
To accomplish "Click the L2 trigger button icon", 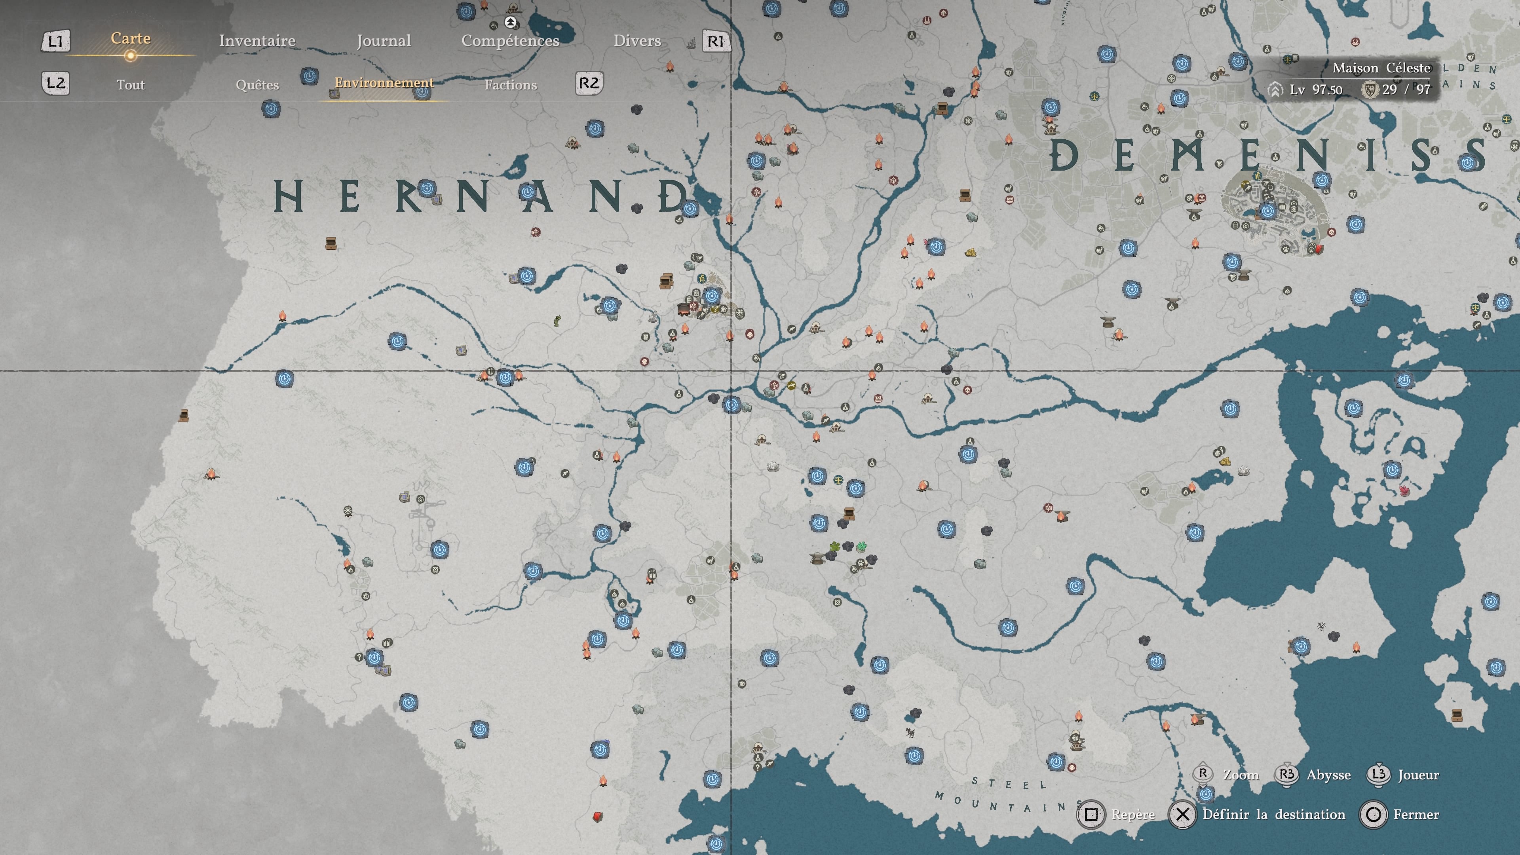I will coord(55,83).
